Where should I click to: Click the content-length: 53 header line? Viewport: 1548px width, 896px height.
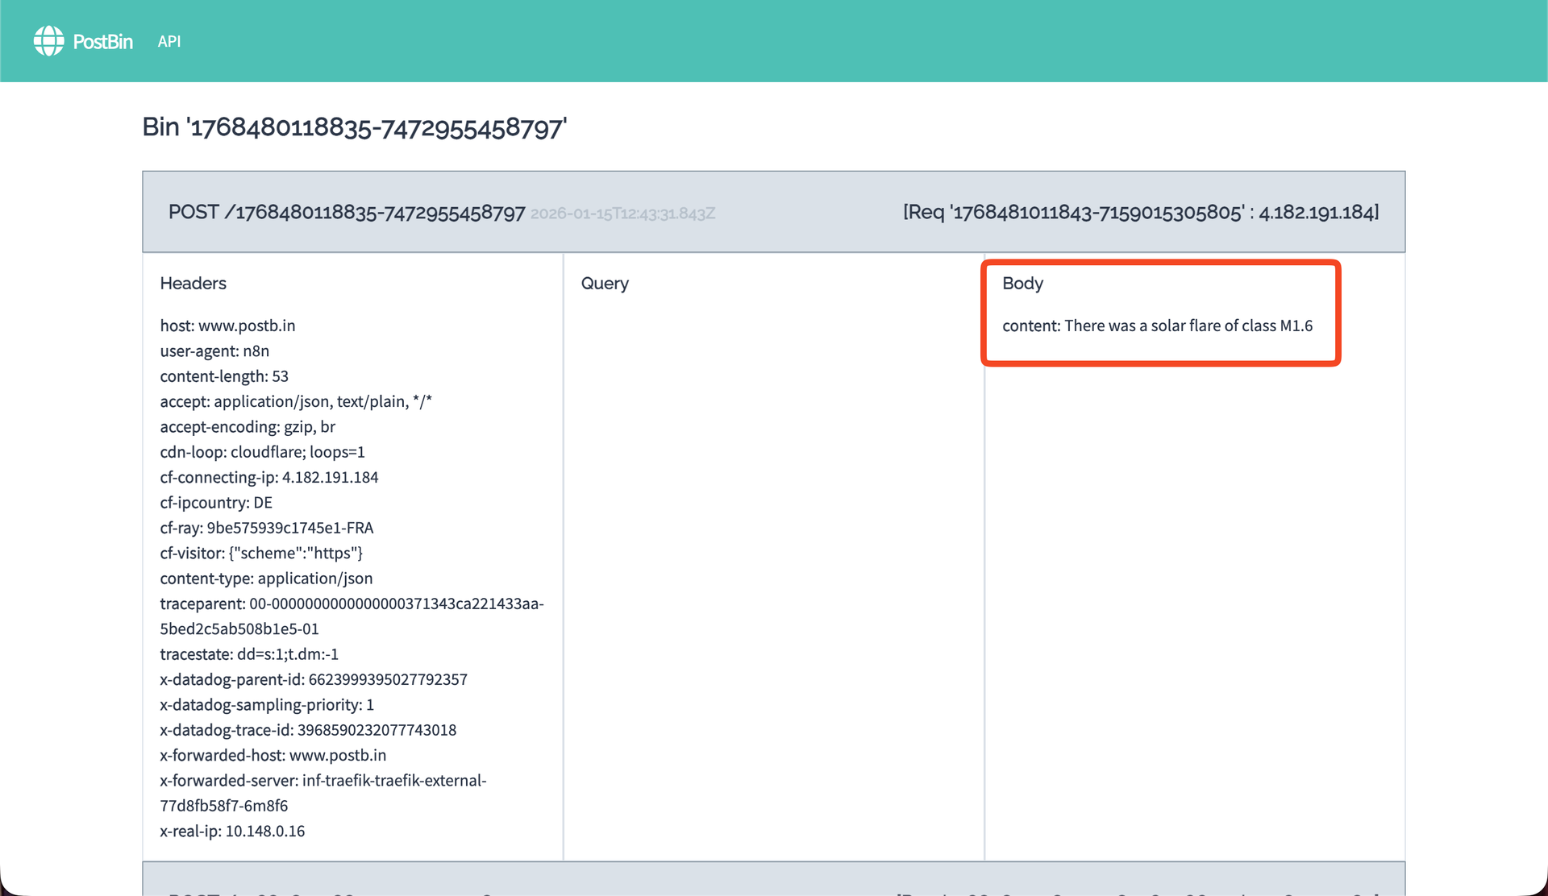click(224, 376)
